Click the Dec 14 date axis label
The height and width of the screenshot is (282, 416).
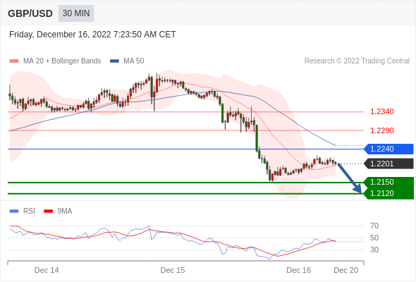click(x=47, y=270)
